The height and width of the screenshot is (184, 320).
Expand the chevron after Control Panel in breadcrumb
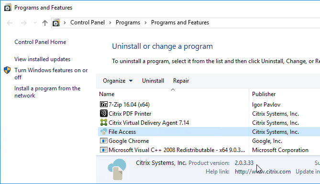[110, 22]
